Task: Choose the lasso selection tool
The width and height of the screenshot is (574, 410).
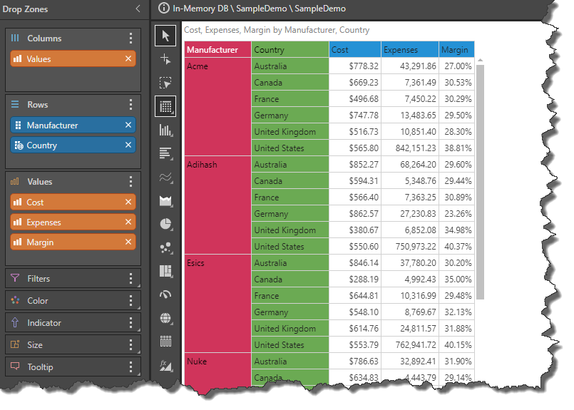Action: tap(165, 83)
